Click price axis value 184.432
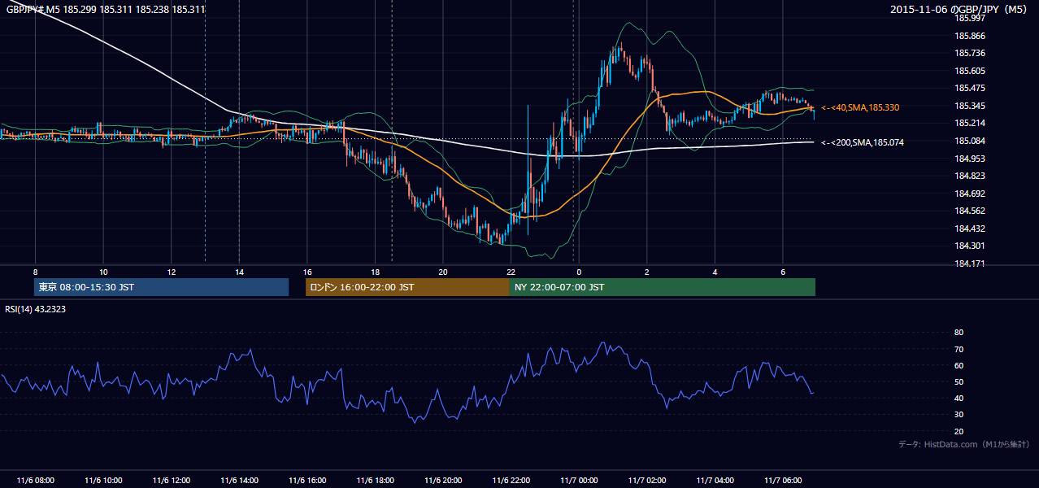Viewport: 1039px width, 488px height. point(969,229)
